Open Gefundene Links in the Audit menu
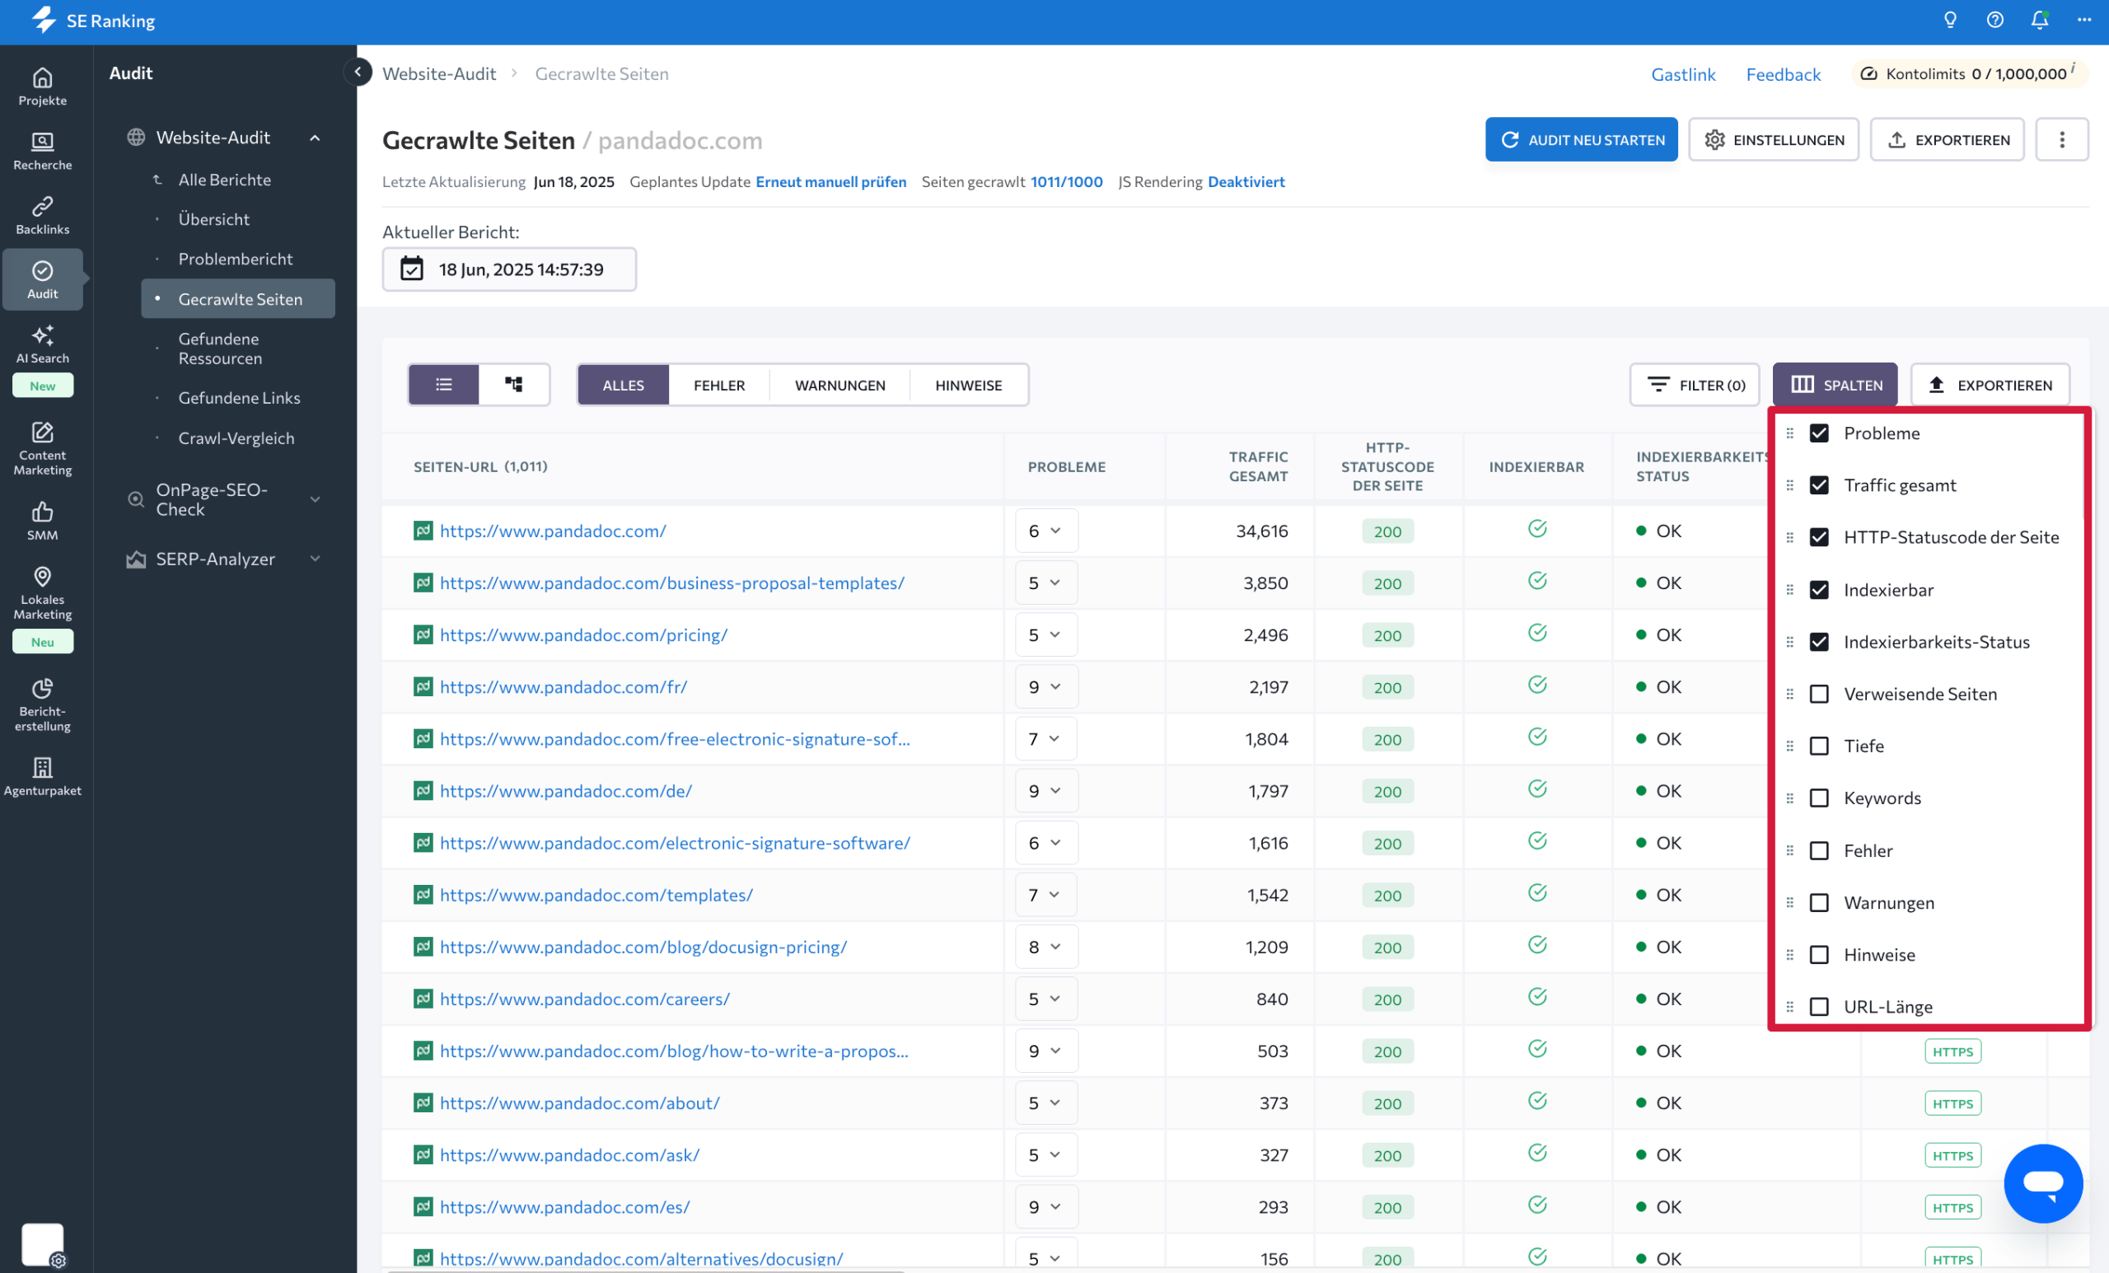This screenshot has width=2109, height=1273. [x=239, y=398]
